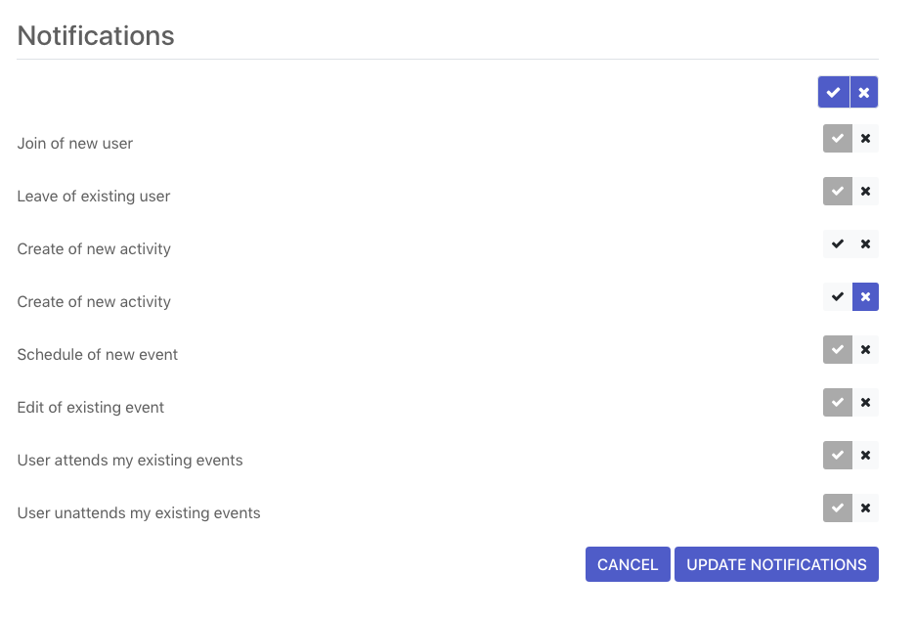Click the highlighted blue cross for Create of new activity
The image size is (915, 618).
pyautogui.click(x=865, y=297)
